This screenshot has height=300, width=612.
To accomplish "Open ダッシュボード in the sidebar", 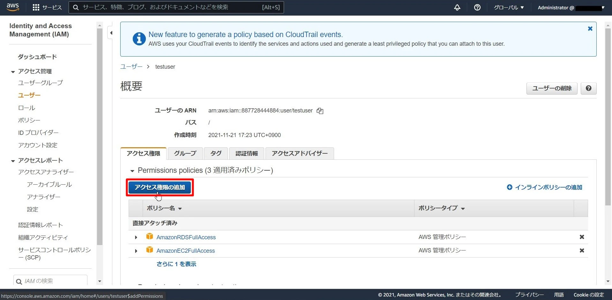I will [x=37, y=57].
